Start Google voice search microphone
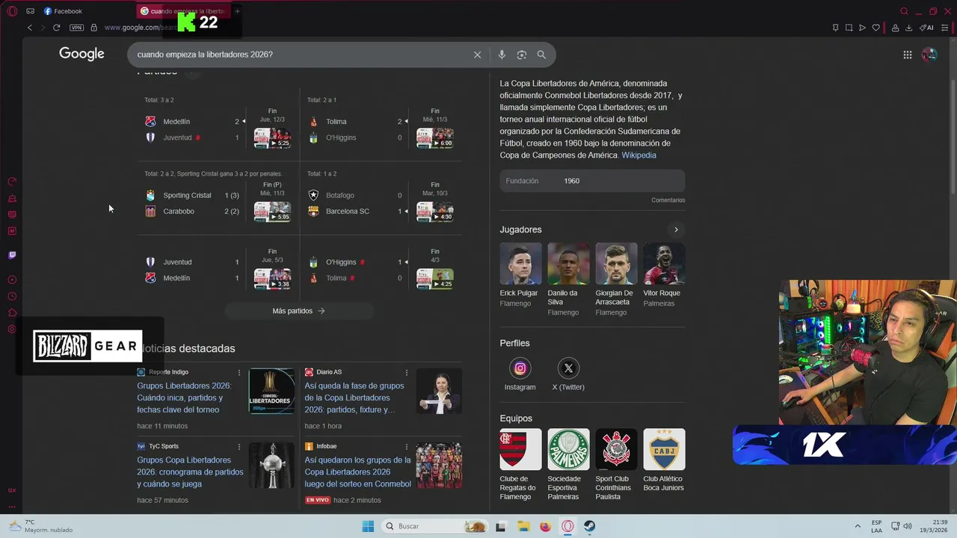 tap(502, 55)
